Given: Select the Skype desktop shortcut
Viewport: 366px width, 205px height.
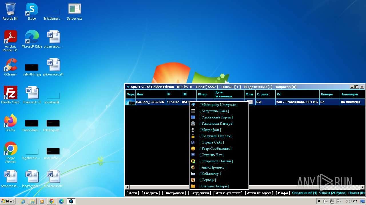Looking at the screenshot, I should click(x=32, y=11).
